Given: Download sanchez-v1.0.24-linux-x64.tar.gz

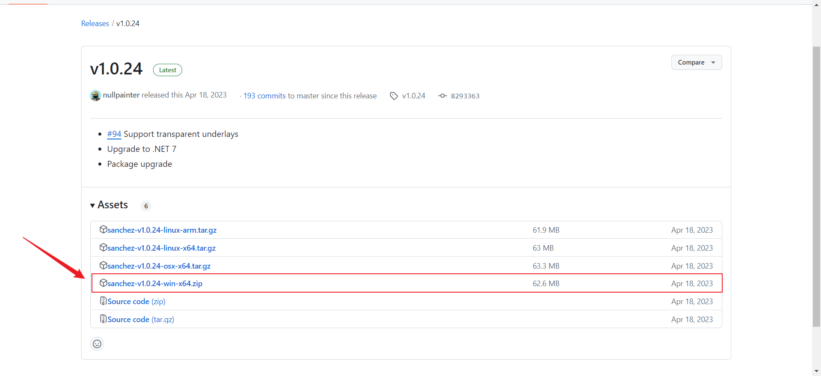Looking at the screenshot, I should click(x=161, y=248).
